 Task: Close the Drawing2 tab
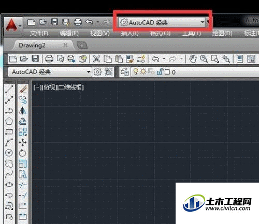pos(65,45)
